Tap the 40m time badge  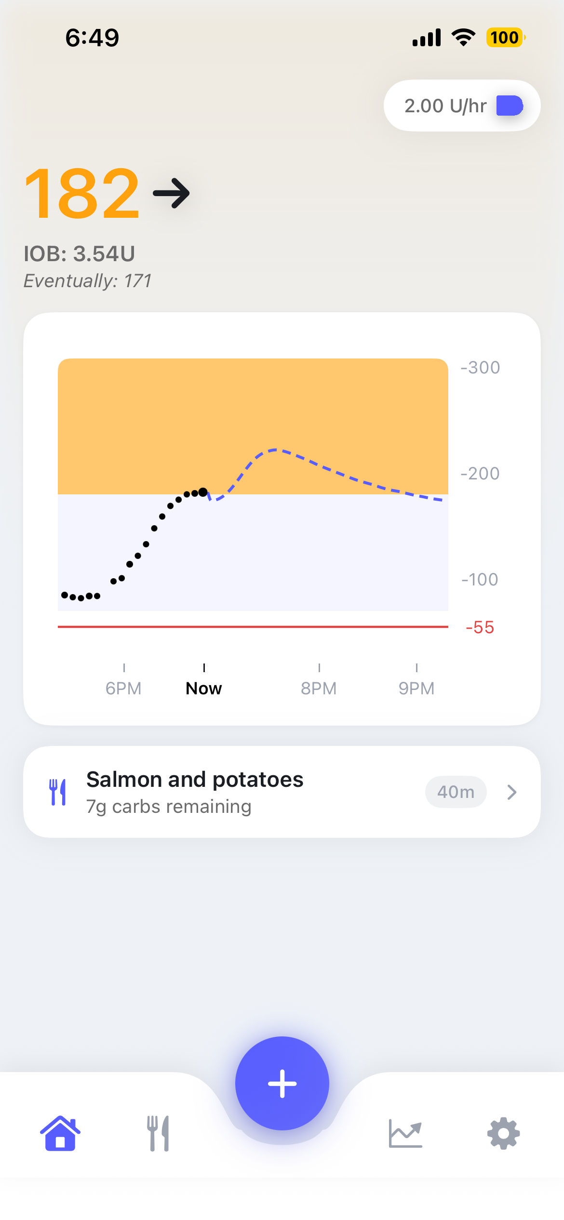click(x=456, y=792)
